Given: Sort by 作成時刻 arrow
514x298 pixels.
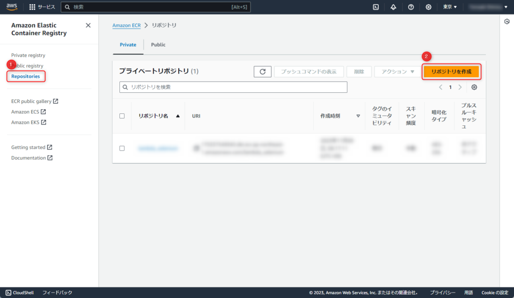Looking at the screenshot, I should coord(358,116).
